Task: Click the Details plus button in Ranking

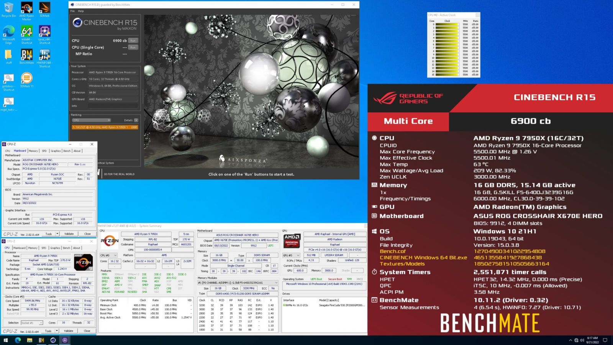Action: pyautogui.click(x=136, y=120)
